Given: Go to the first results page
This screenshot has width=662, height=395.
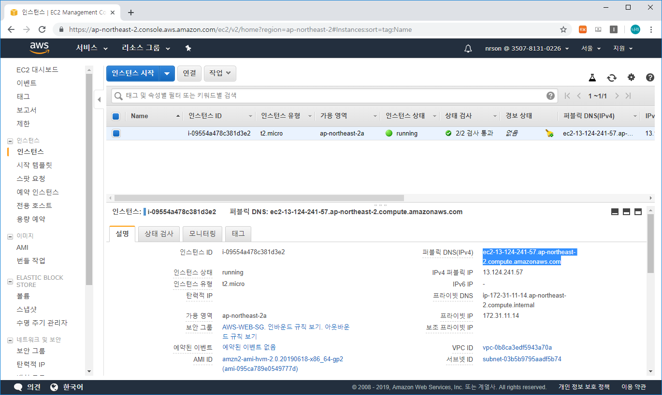Looking at the screenshot, I should click(568, 96).
